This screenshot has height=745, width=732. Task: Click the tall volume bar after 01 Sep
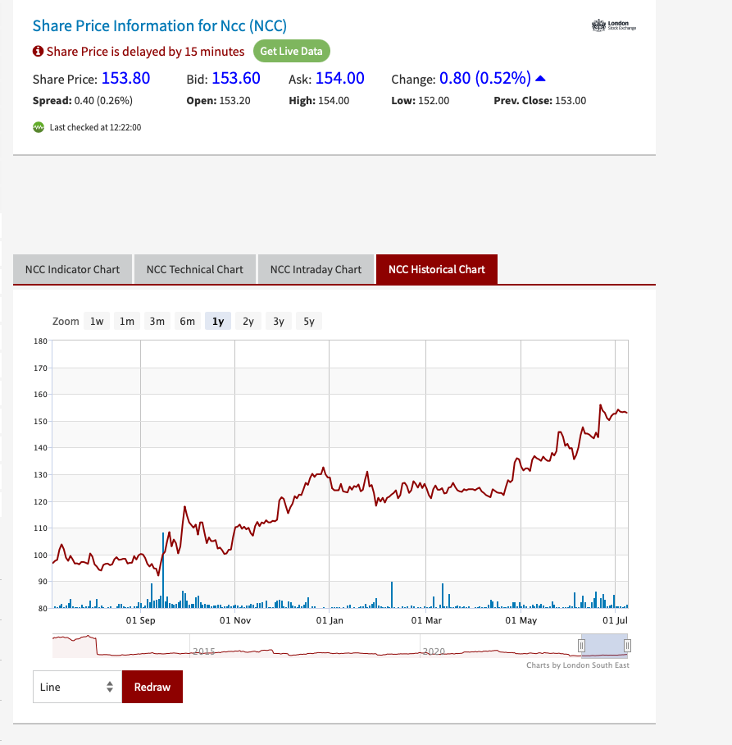pyautogui.click(x=163, y=570)
